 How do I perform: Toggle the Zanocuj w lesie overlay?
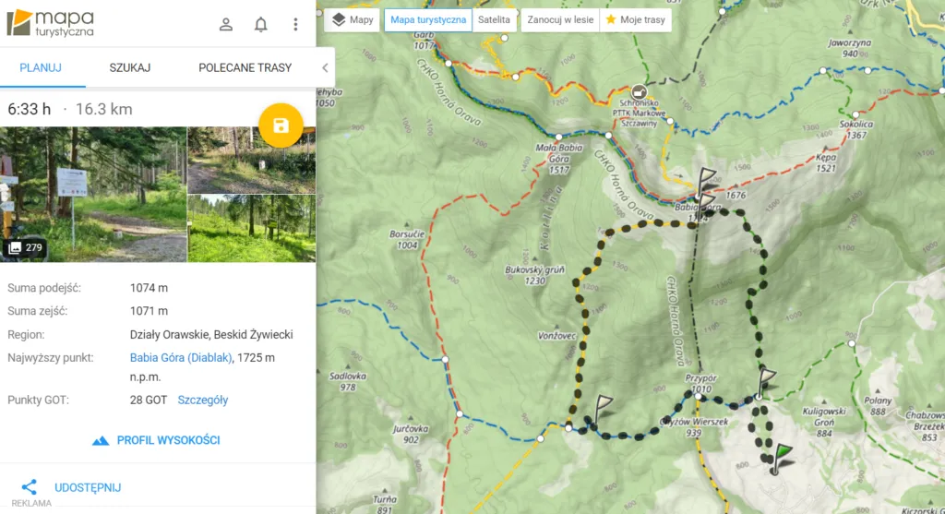click(x=560, y=19)
